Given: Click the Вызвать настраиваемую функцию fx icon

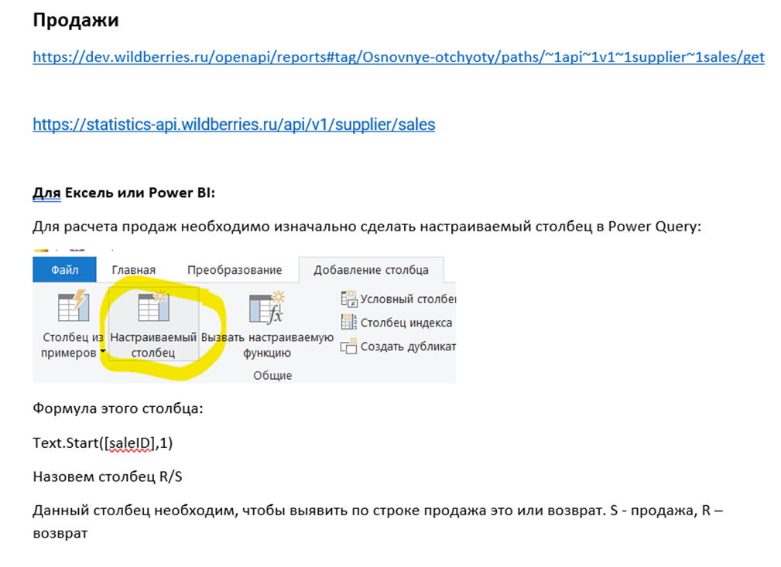Looking at the screenshot, I should (x=267, y=307).
